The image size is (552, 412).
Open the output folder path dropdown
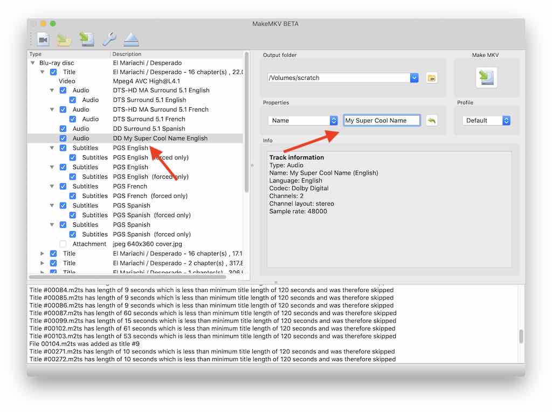[415, 78]
